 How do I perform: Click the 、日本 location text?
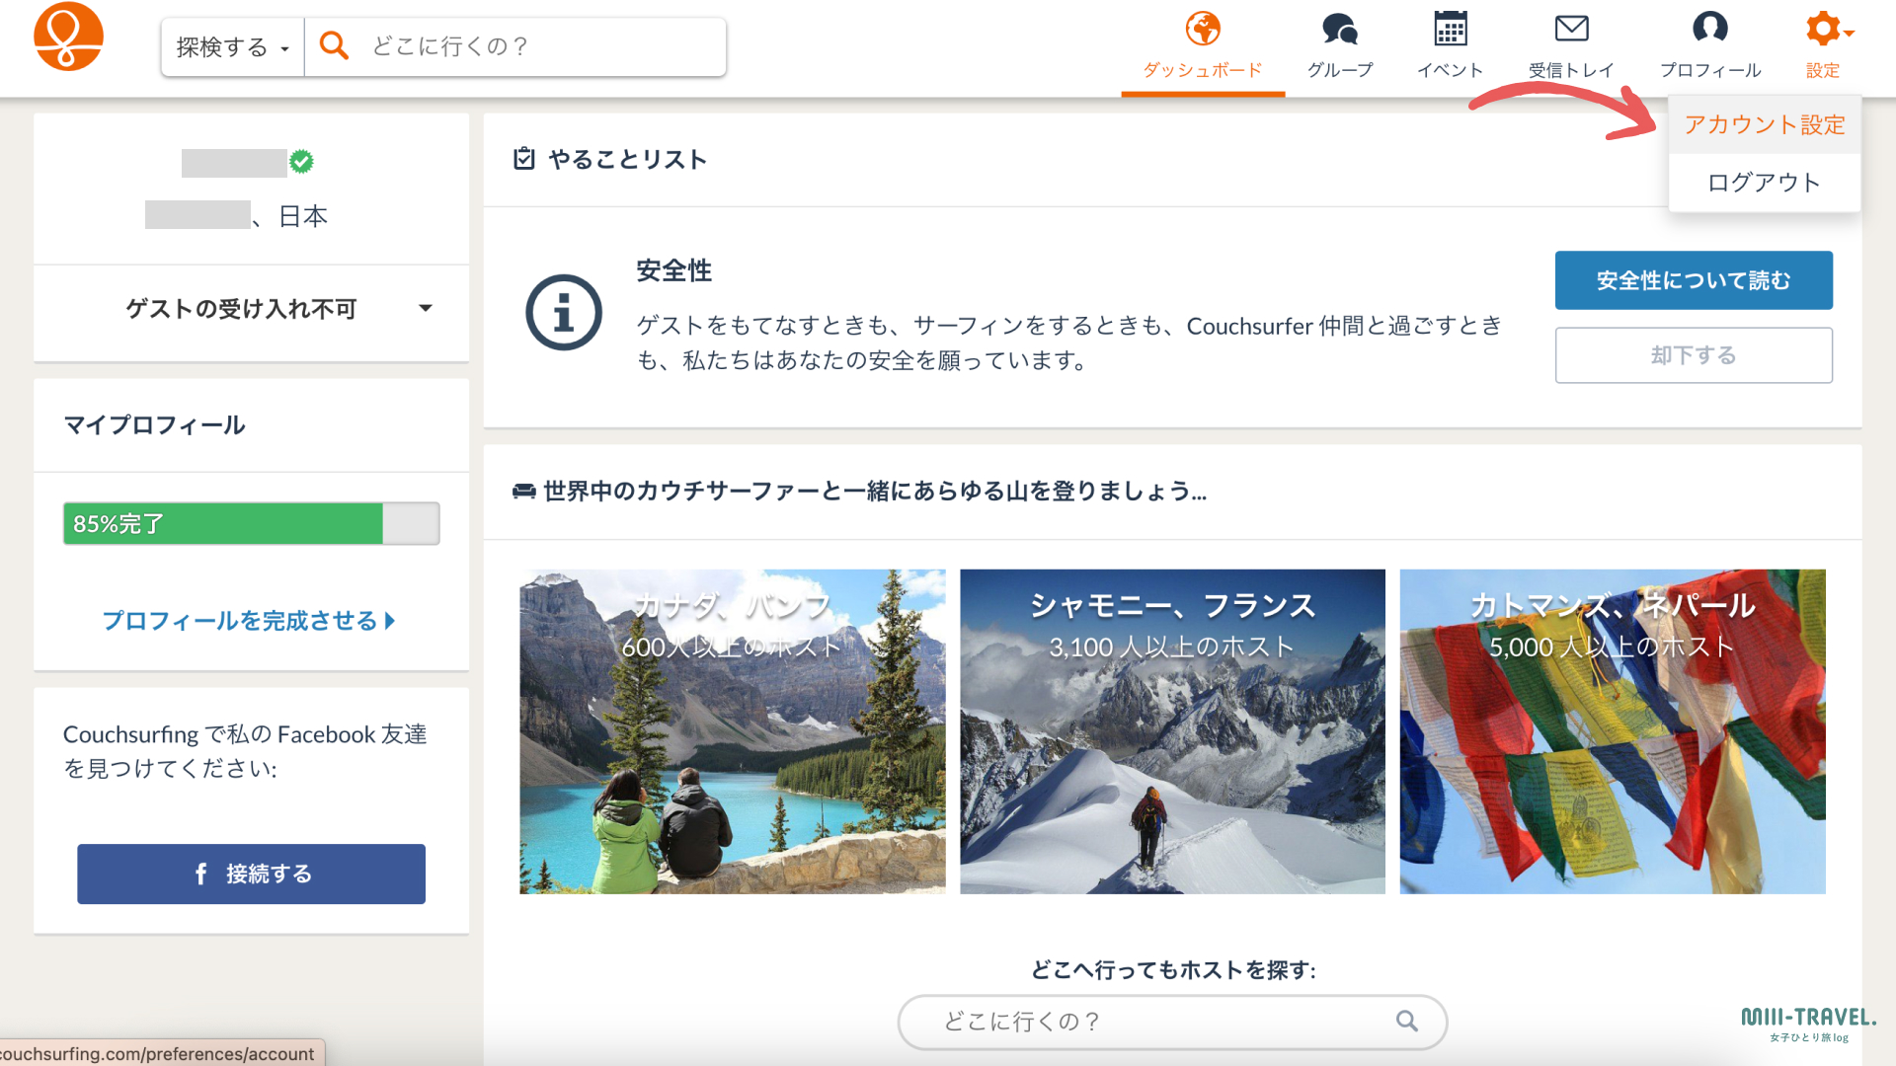[x=290, y=216]
